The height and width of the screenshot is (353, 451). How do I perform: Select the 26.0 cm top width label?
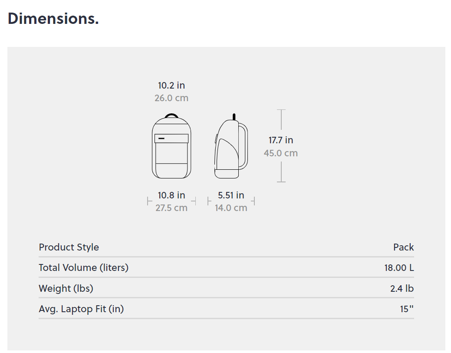click(x=171, y=98)
